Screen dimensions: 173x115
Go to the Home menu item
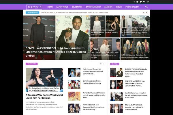click(x=50, y=7)
